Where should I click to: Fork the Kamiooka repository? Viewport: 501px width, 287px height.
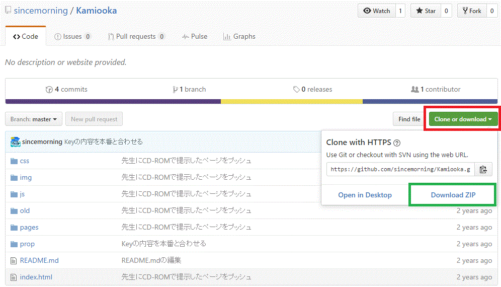pos(472,11)
